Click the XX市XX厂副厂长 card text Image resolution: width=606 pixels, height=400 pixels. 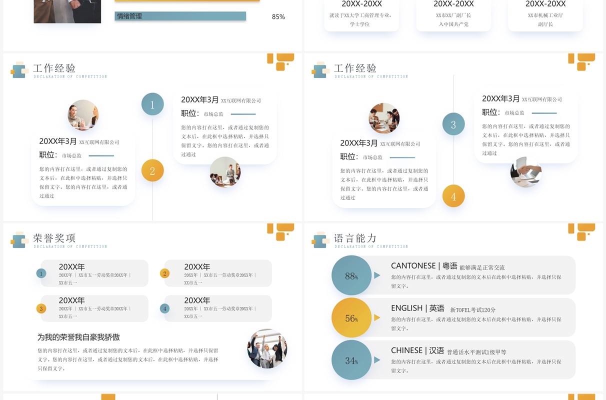coord(453,15)
